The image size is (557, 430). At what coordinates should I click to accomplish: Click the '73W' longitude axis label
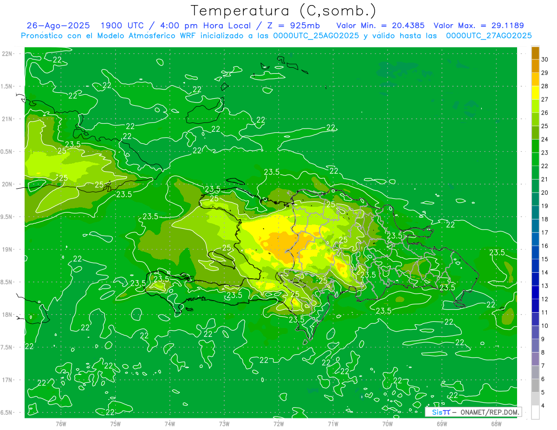point(224,424)
